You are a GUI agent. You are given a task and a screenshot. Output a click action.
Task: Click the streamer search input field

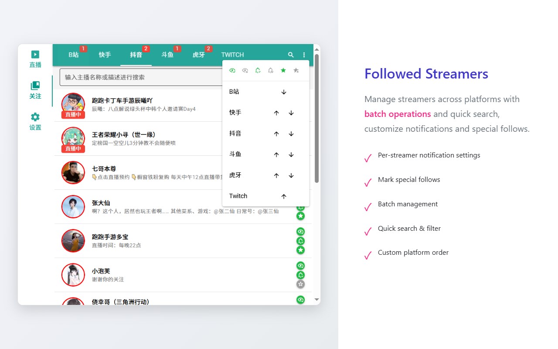coord(142,77)
